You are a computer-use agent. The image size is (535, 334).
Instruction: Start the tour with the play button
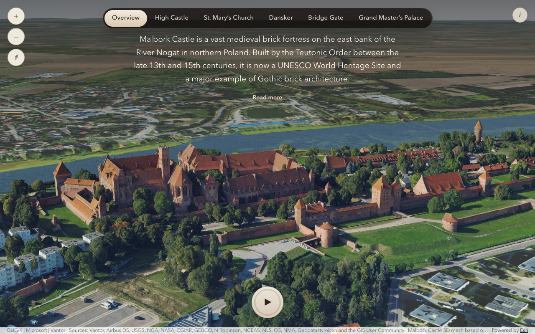coord(267,302)
